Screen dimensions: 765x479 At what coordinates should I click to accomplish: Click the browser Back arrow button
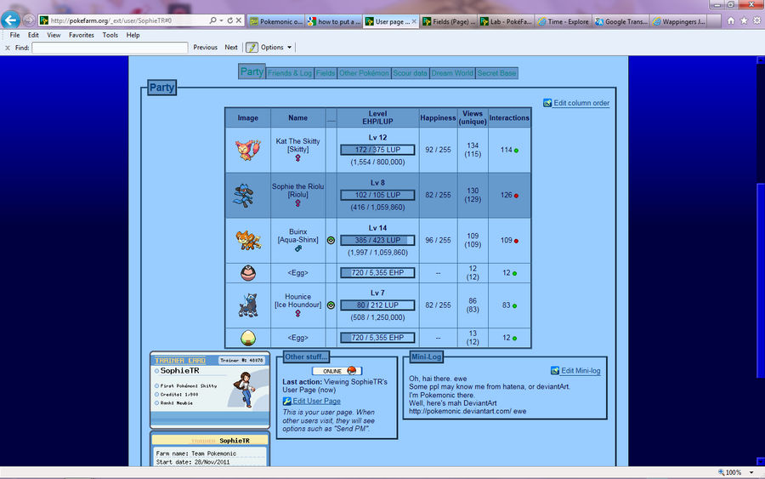tap(10, 20)
